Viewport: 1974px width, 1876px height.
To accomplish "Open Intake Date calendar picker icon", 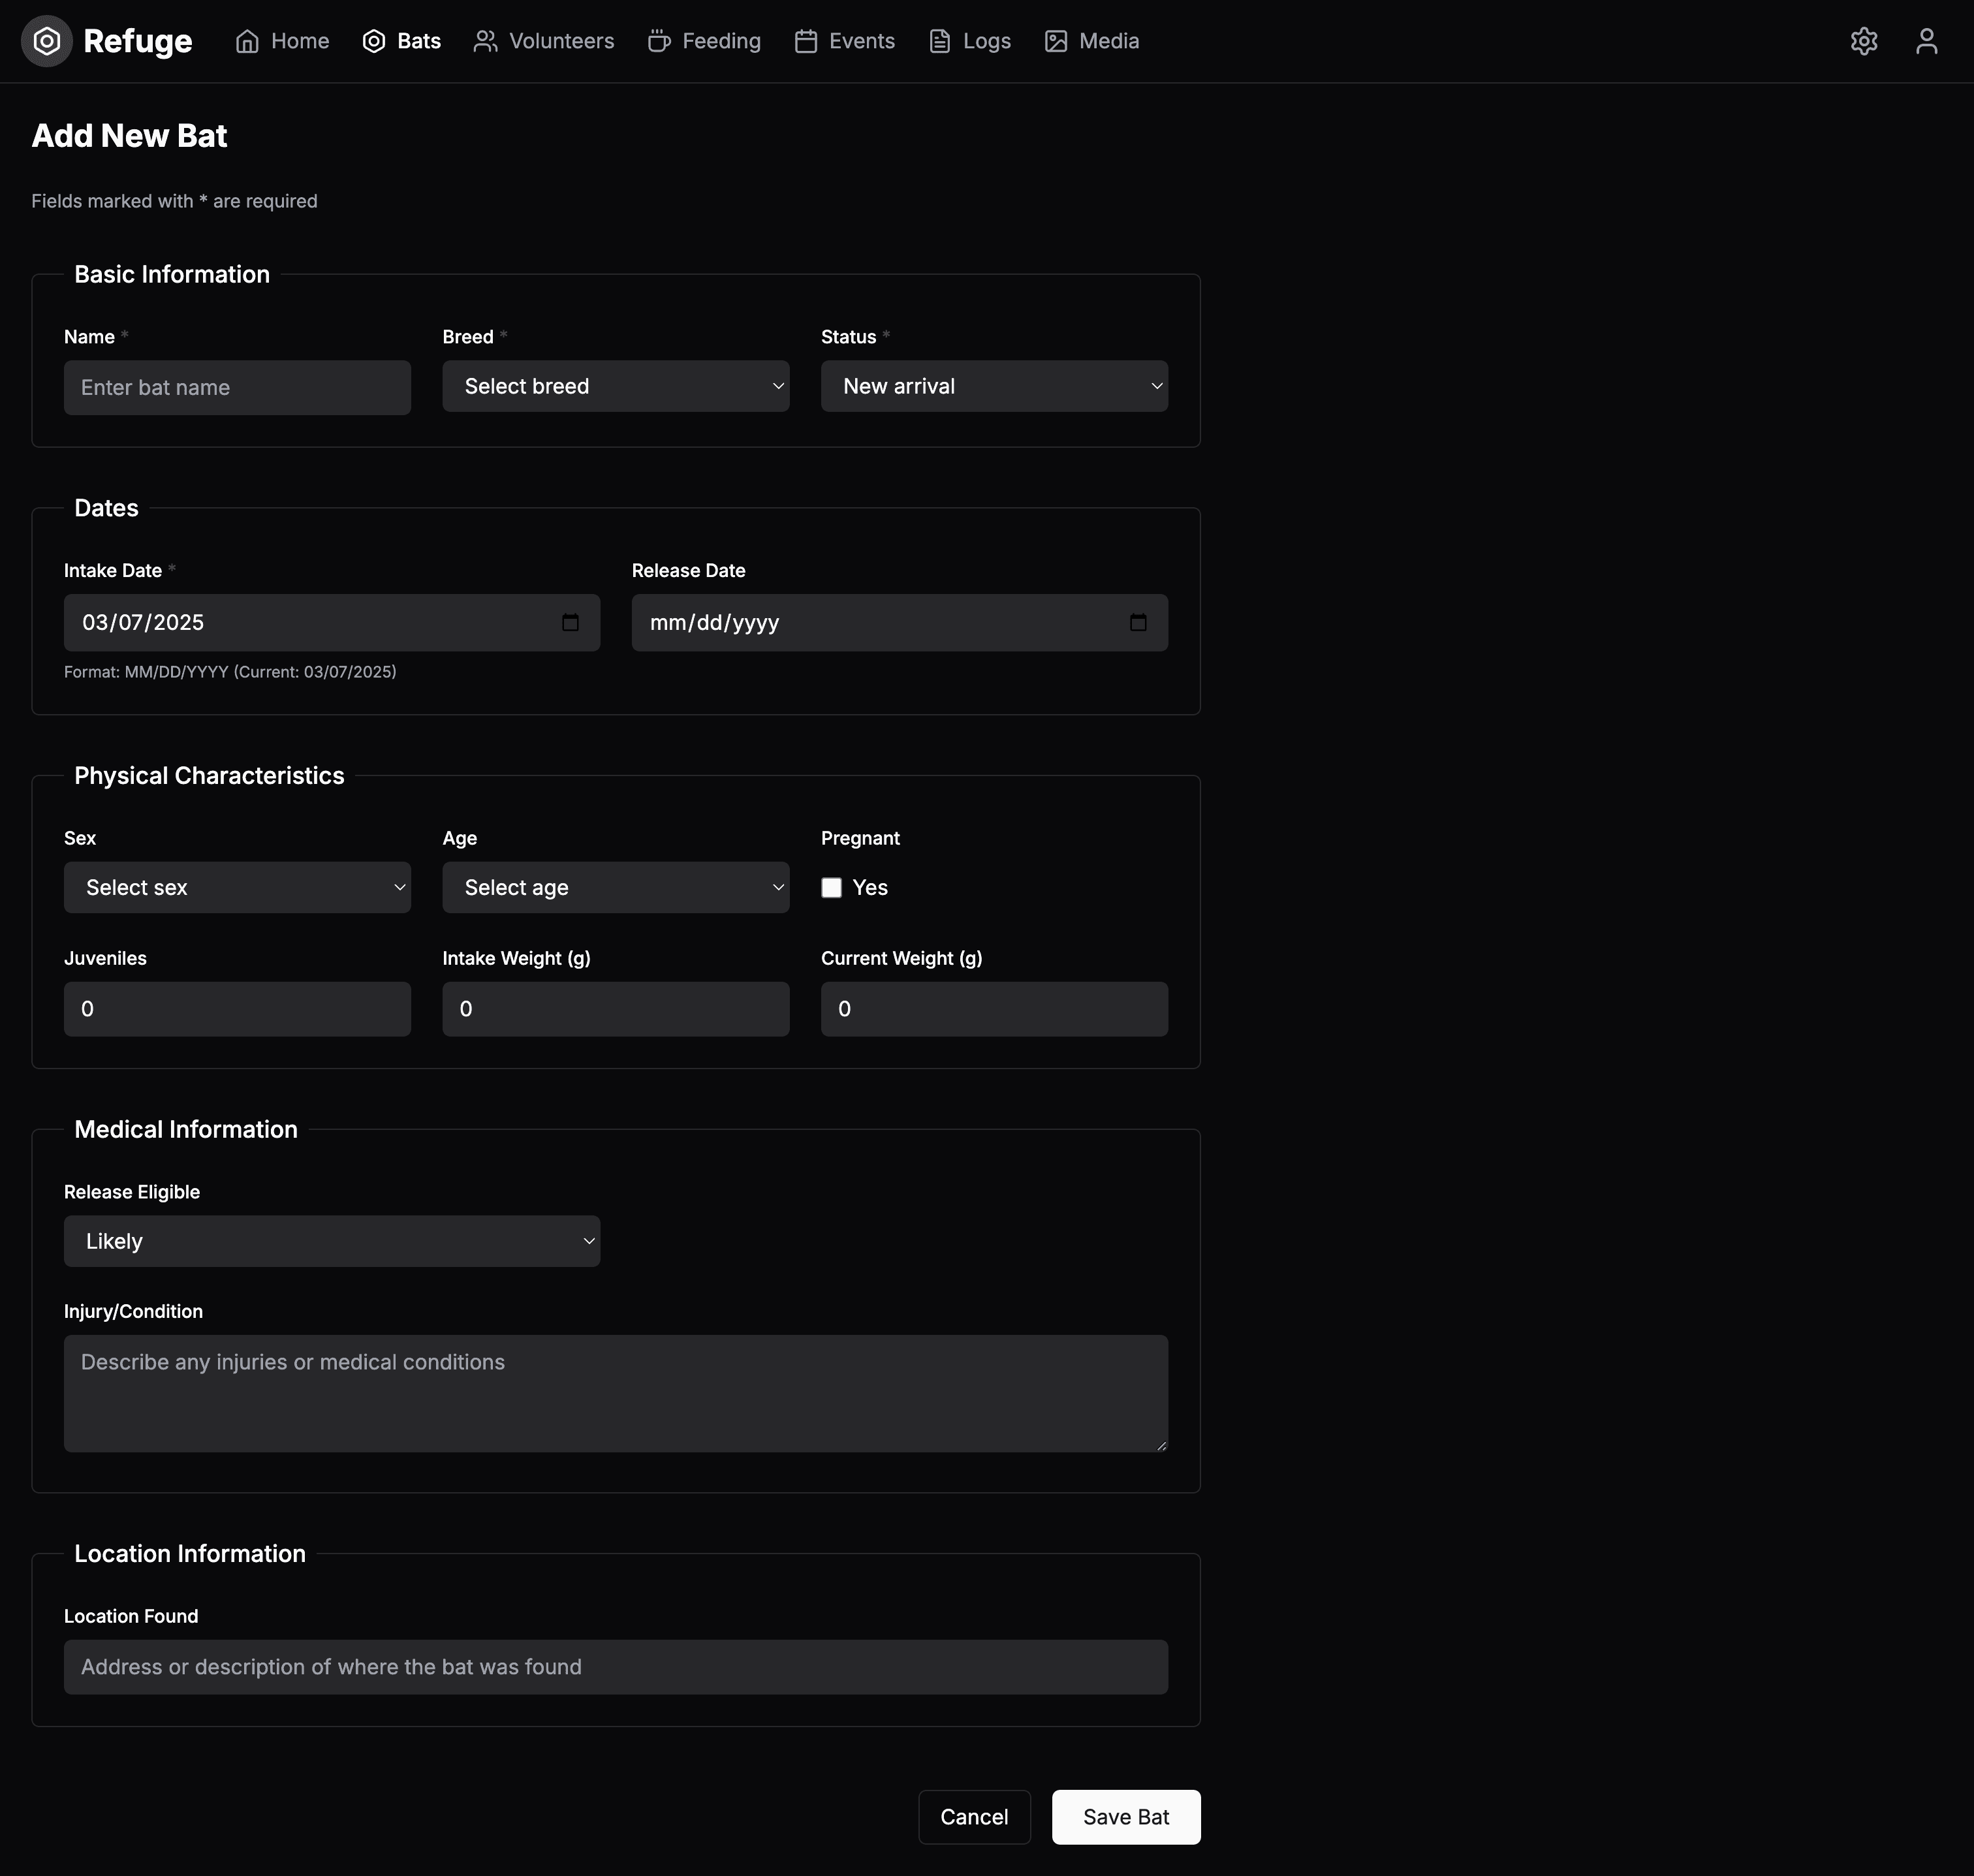I will pyautogui.click(x=570, y=623).
